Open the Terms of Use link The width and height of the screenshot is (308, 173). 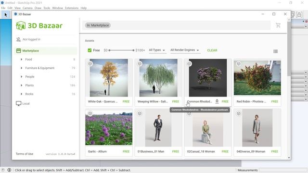click(x=25, y=154)
